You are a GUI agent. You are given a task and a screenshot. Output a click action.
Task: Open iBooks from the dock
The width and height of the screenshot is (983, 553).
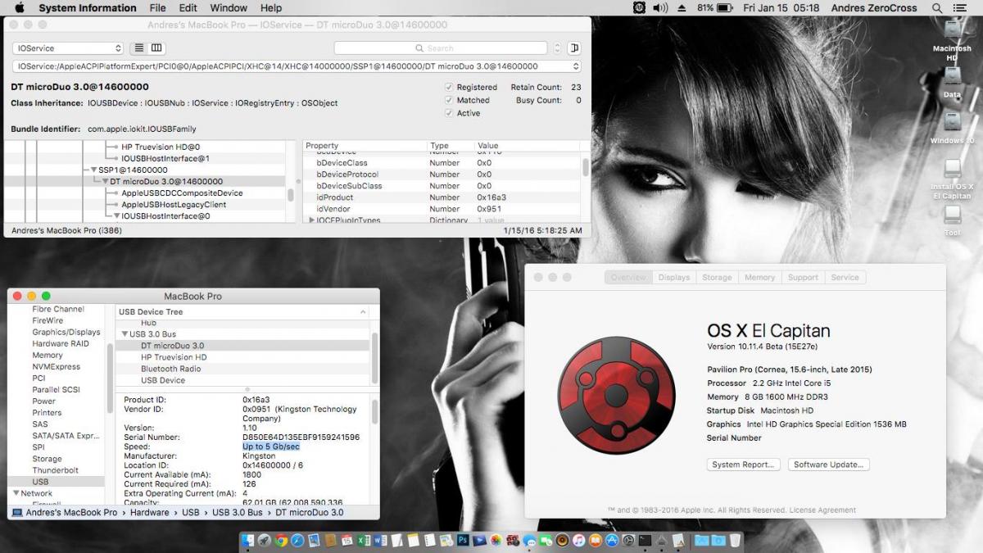(596, 541)
